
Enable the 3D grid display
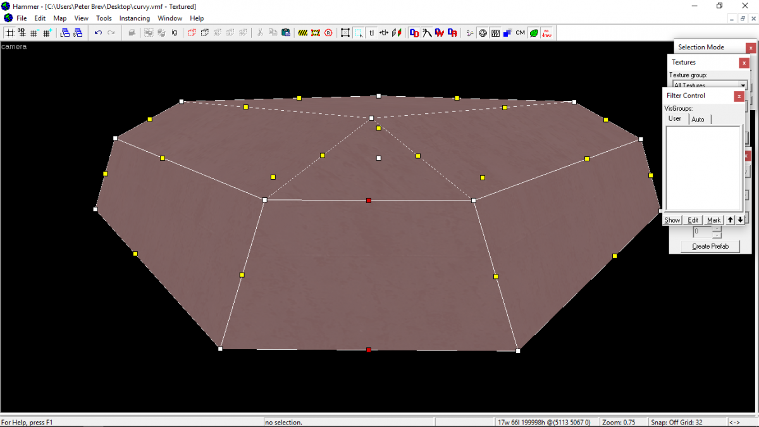[x=22, y=33]
